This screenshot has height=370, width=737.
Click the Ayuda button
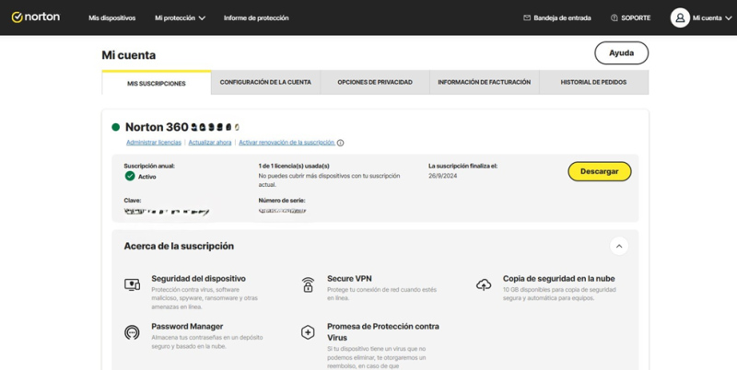pos(621,52)
